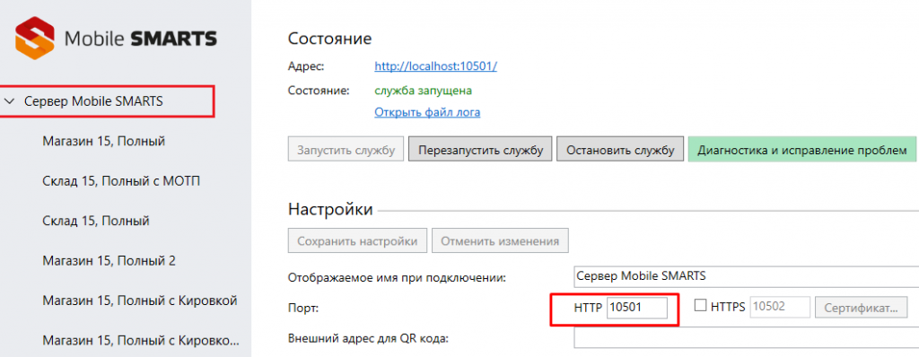Image resolution: width=919 pixels, height=357 pixels.
Task: Open database Магазин 15, Полный
Action: (104, 142)
